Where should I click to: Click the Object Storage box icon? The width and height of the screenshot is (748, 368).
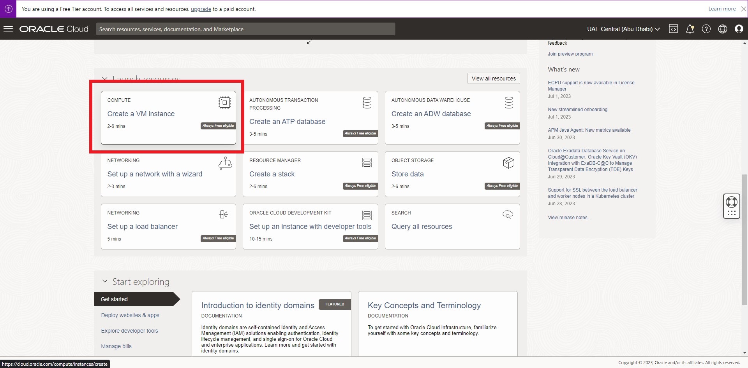(508, 162)
